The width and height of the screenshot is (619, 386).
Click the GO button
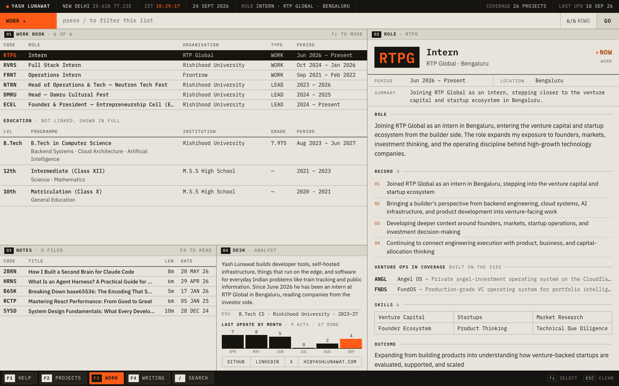coord(607,21)
